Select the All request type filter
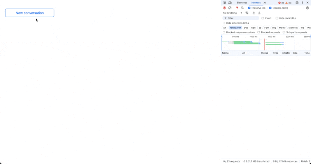This screenshot has height=164, width=311. 225,28
